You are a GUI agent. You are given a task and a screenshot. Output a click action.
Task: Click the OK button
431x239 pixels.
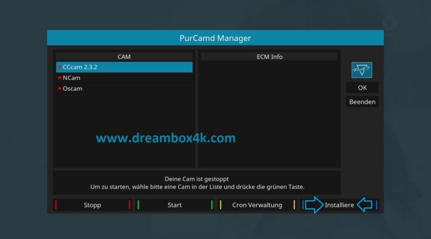pyautogui.click(x=362, y=88)
